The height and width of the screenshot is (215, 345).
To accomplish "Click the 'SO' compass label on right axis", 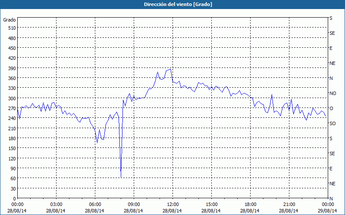I will pyautogui.click(x=332, y=123).
